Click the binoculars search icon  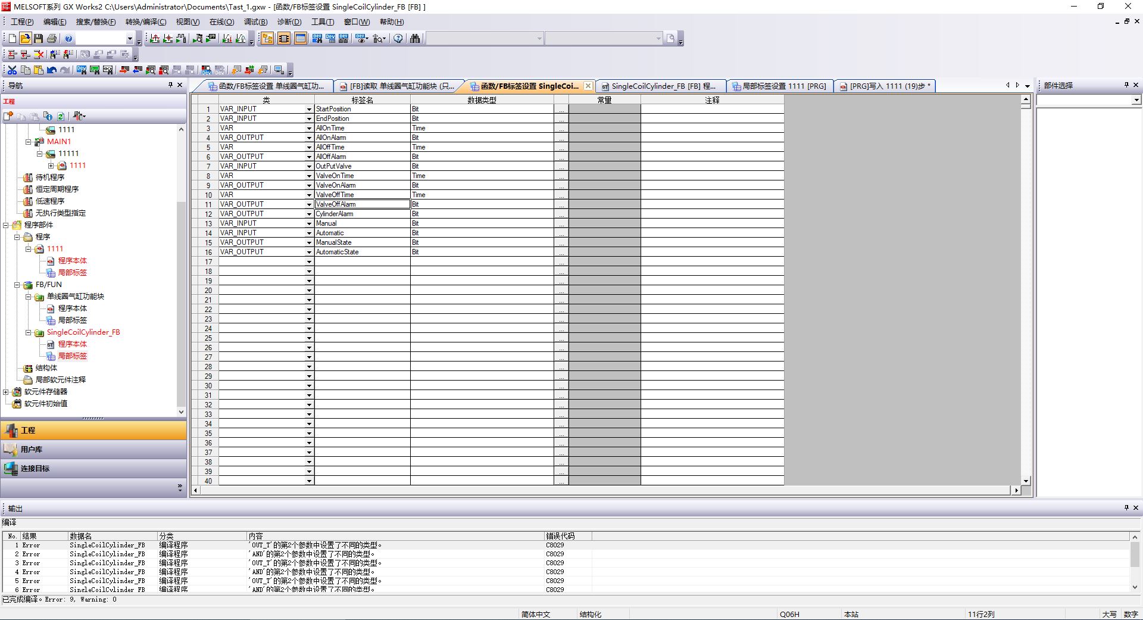[x=415, y=39]
